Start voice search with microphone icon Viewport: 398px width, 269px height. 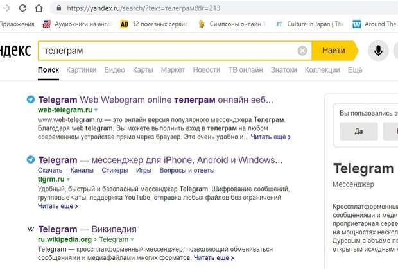378,51
